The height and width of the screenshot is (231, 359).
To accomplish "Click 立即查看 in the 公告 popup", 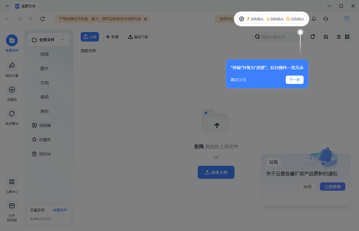I will (333, 187).
